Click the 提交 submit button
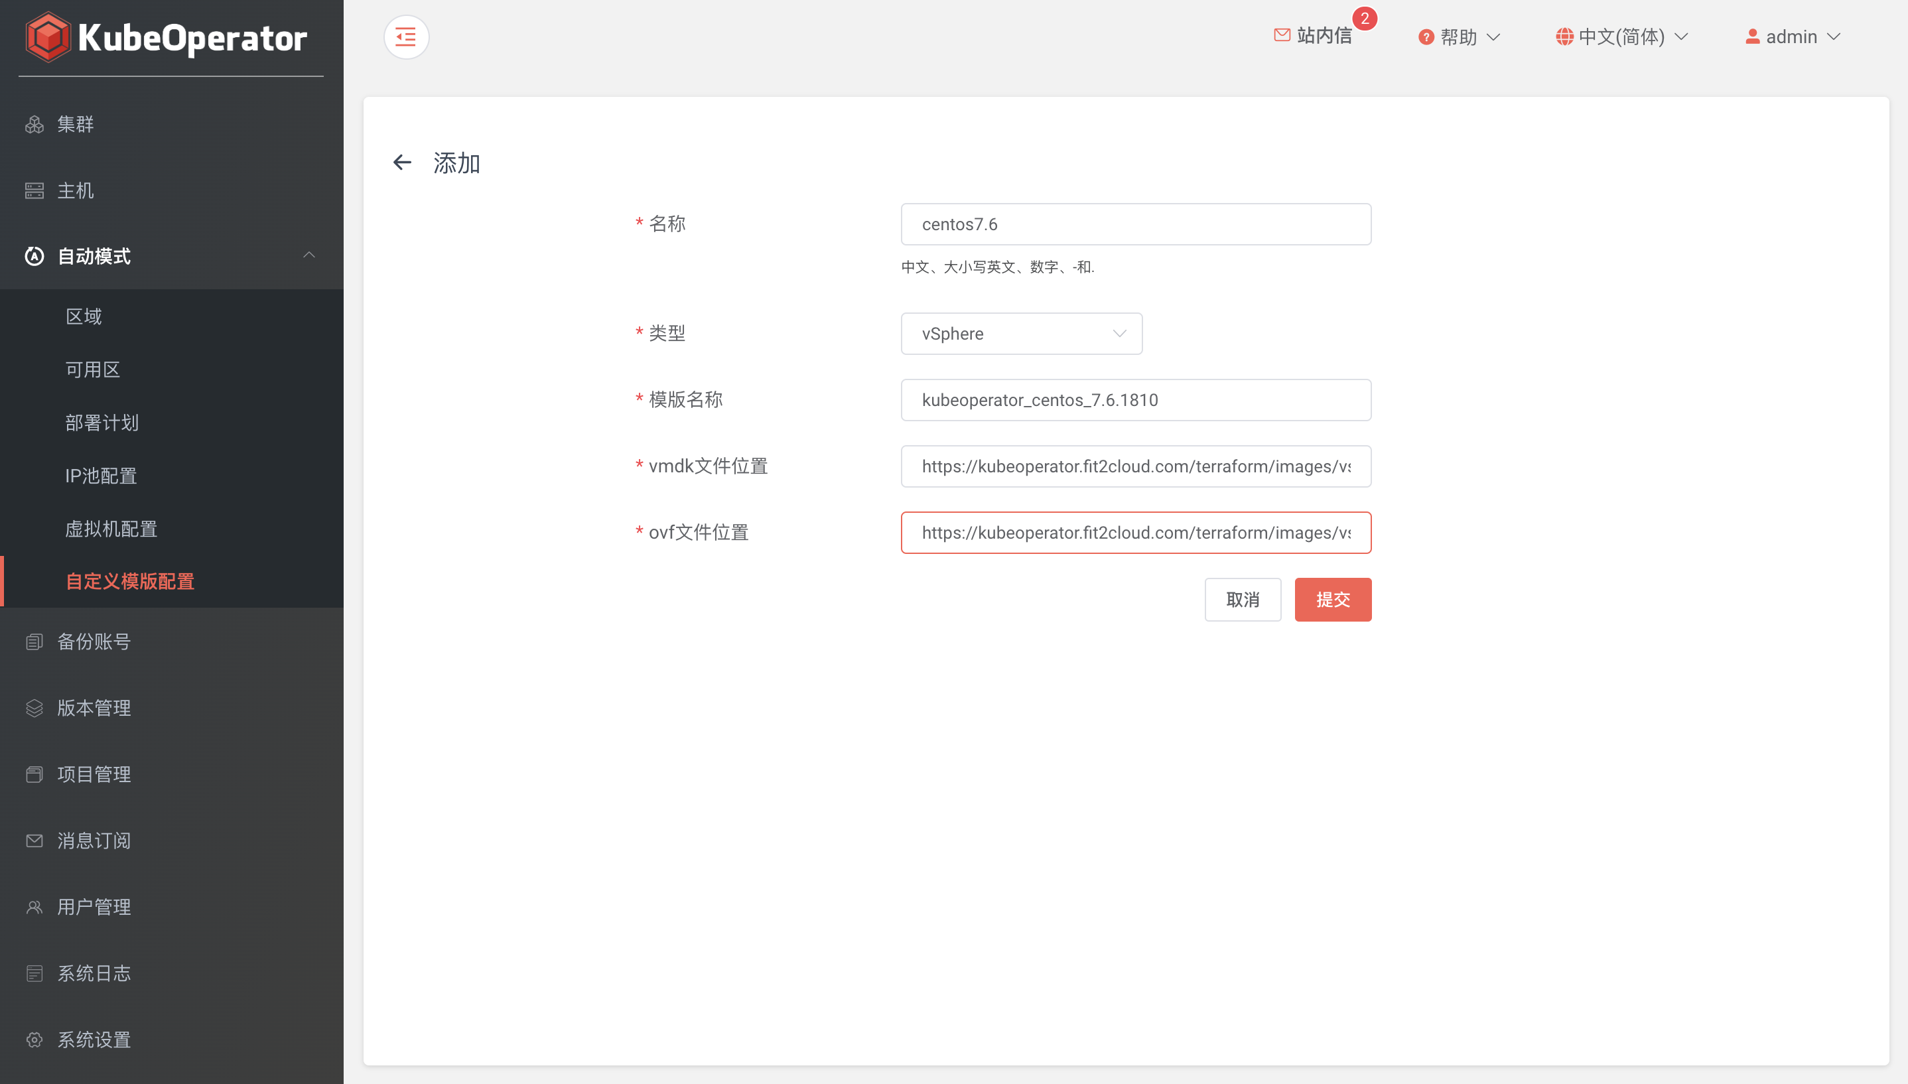 click(x=1333, y=599)
